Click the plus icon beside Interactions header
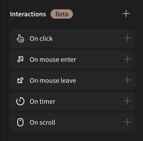Viewport: 143px width, 141px height. tap(126, 14)
